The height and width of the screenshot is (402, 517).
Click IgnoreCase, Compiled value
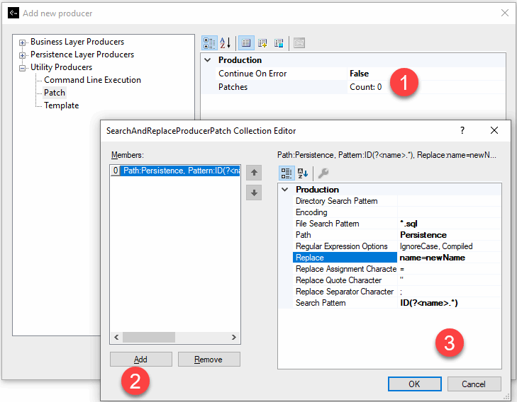coord(436,246)
